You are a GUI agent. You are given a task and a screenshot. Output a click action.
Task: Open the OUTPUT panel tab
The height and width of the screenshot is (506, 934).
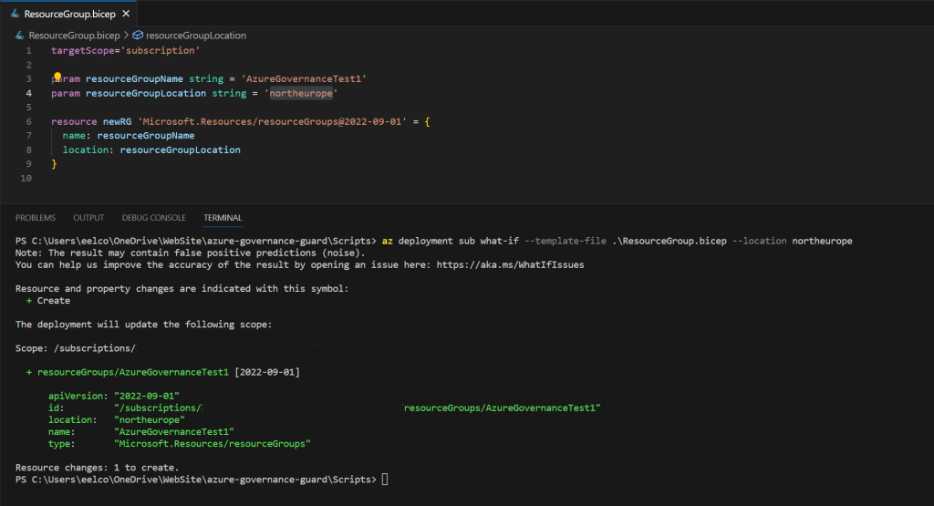pos(88,218)
